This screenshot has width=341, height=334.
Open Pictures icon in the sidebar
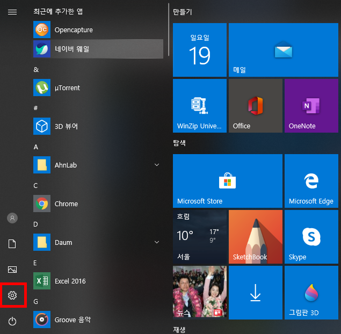tap(12, 270)
